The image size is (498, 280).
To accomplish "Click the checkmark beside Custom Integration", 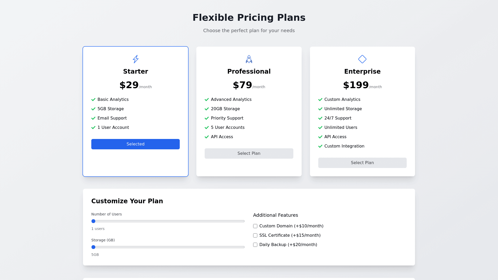I will tap(320, 146).
